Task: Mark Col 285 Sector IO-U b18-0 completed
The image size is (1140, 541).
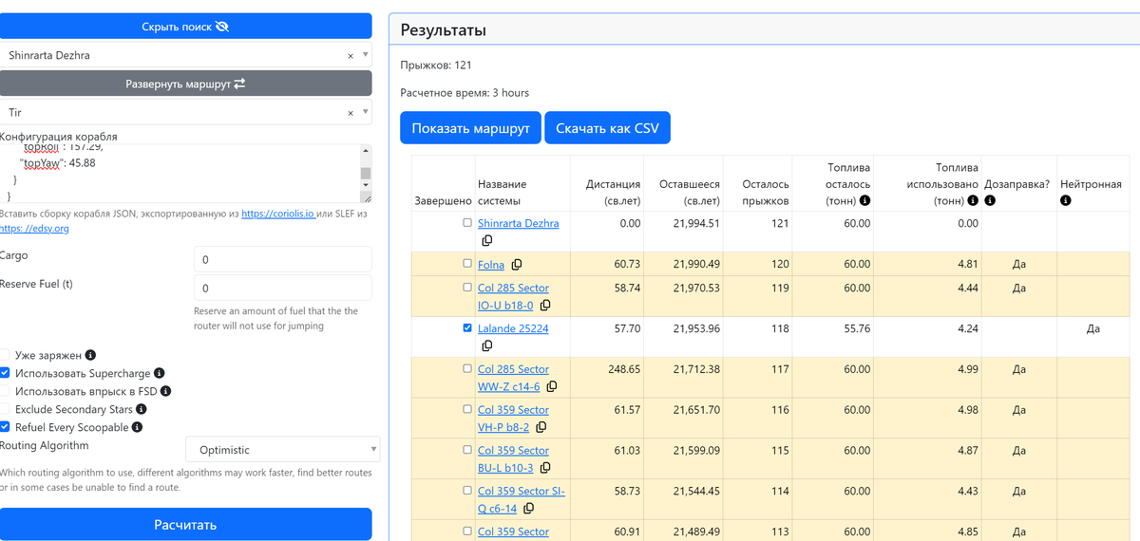Action: tap(466, 288)
